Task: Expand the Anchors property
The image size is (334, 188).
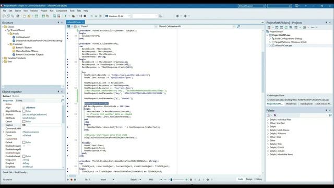Action: click(4, 114)
